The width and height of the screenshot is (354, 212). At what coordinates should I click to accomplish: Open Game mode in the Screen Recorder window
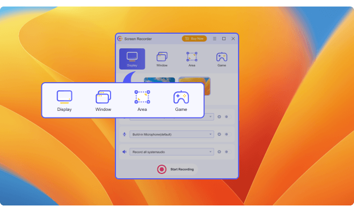click(222, 59)
